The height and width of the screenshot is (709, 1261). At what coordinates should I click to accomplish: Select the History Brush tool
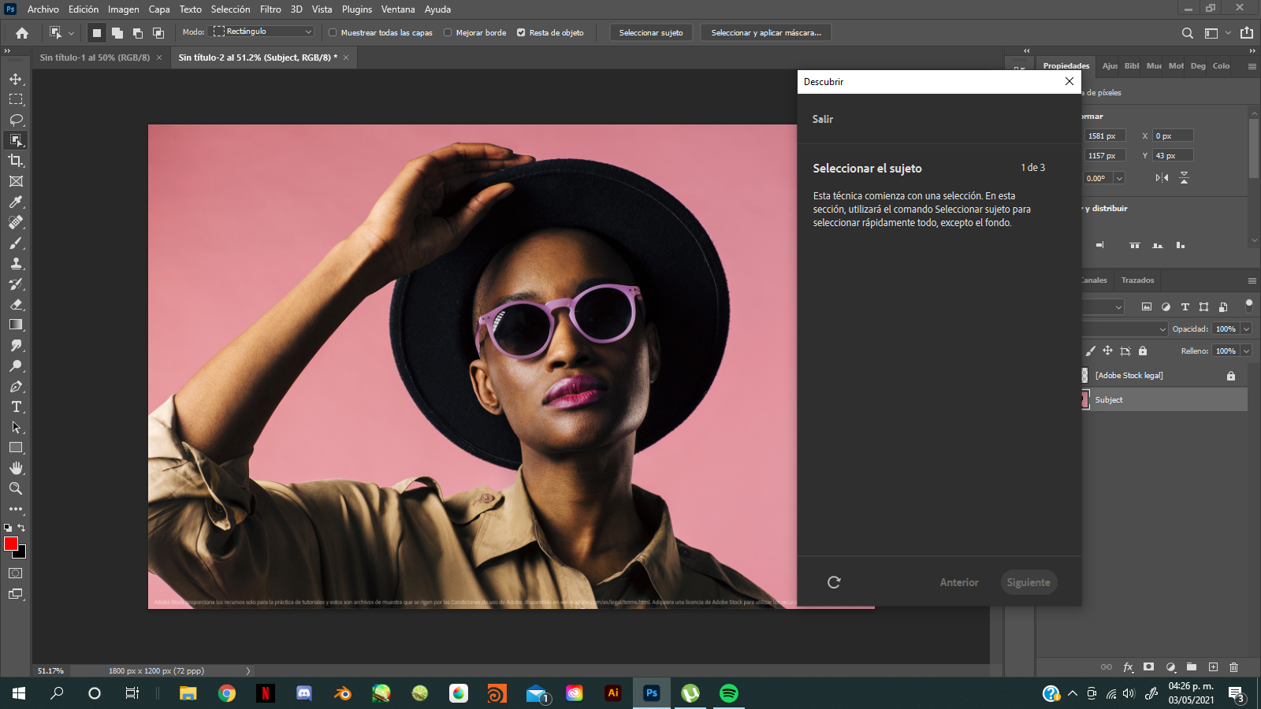(16, 284)
